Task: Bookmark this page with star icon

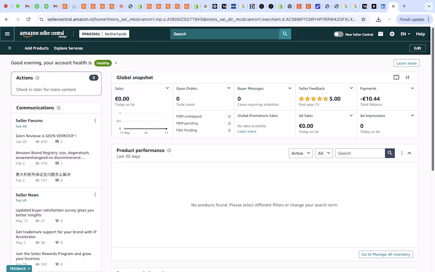Action: click(363, 19)
